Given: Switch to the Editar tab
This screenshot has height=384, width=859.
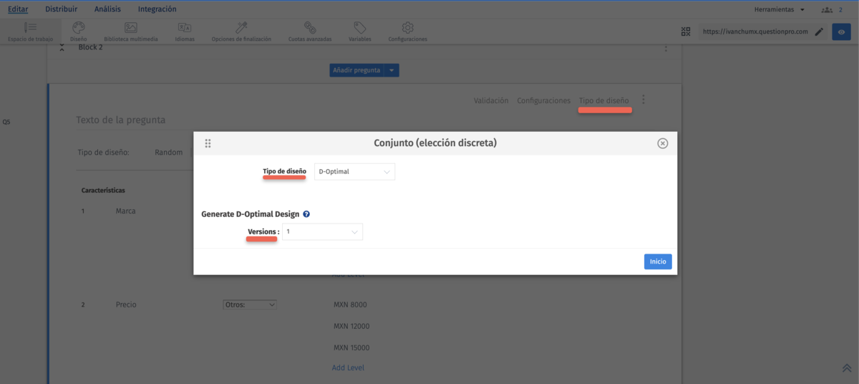Looking at the screenshot, I should tap(18, 9).
